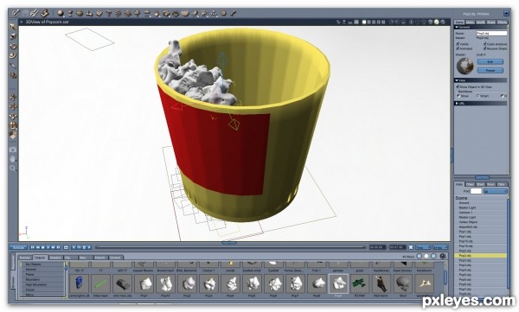
Task: Click the collapse arrow icon at properties panel top
Action: tap(506, 14)
